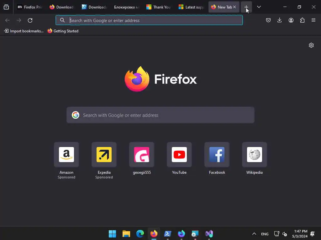
Task: Open the new tab personalize gear
Action: coord(311,45)
